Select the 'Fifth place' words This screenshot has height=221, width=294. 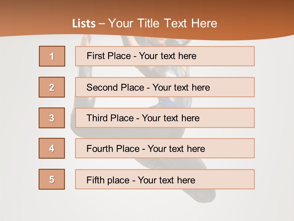[x=108, y=180]
